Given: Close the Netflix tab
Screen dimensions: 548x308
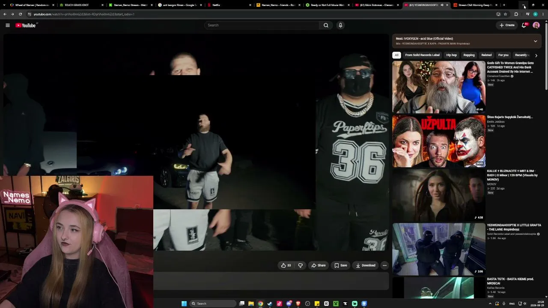Looking at the screenshot, I should coord(251,5).
